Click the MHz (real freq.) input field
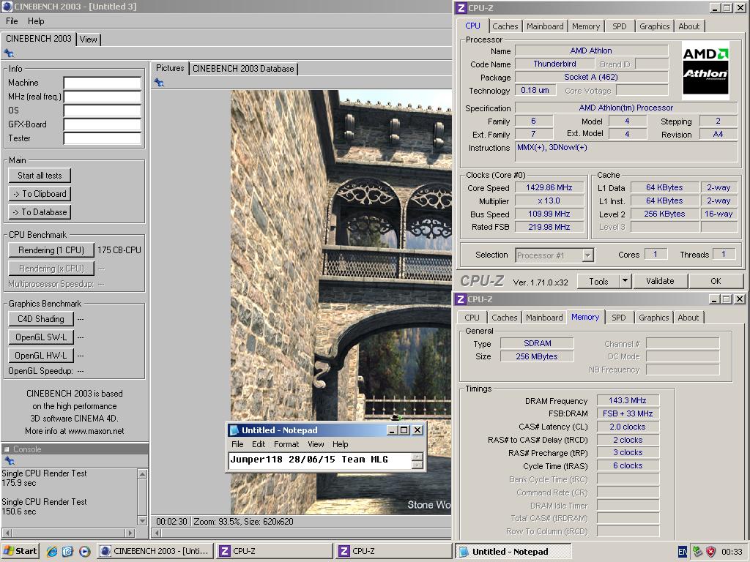750x562 pixels. pos(103,97)
